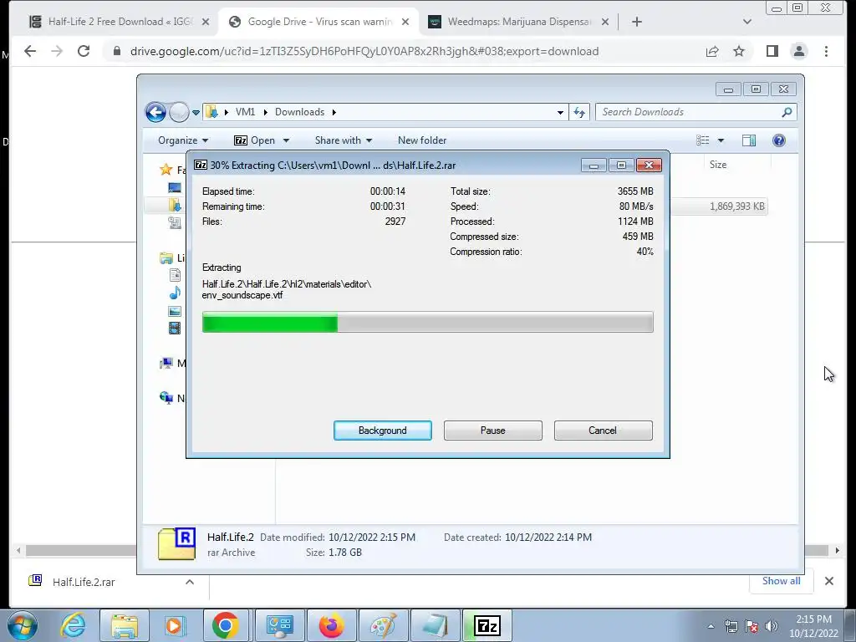
Task: Open Windows Start menu
Action: pos(23,625)
